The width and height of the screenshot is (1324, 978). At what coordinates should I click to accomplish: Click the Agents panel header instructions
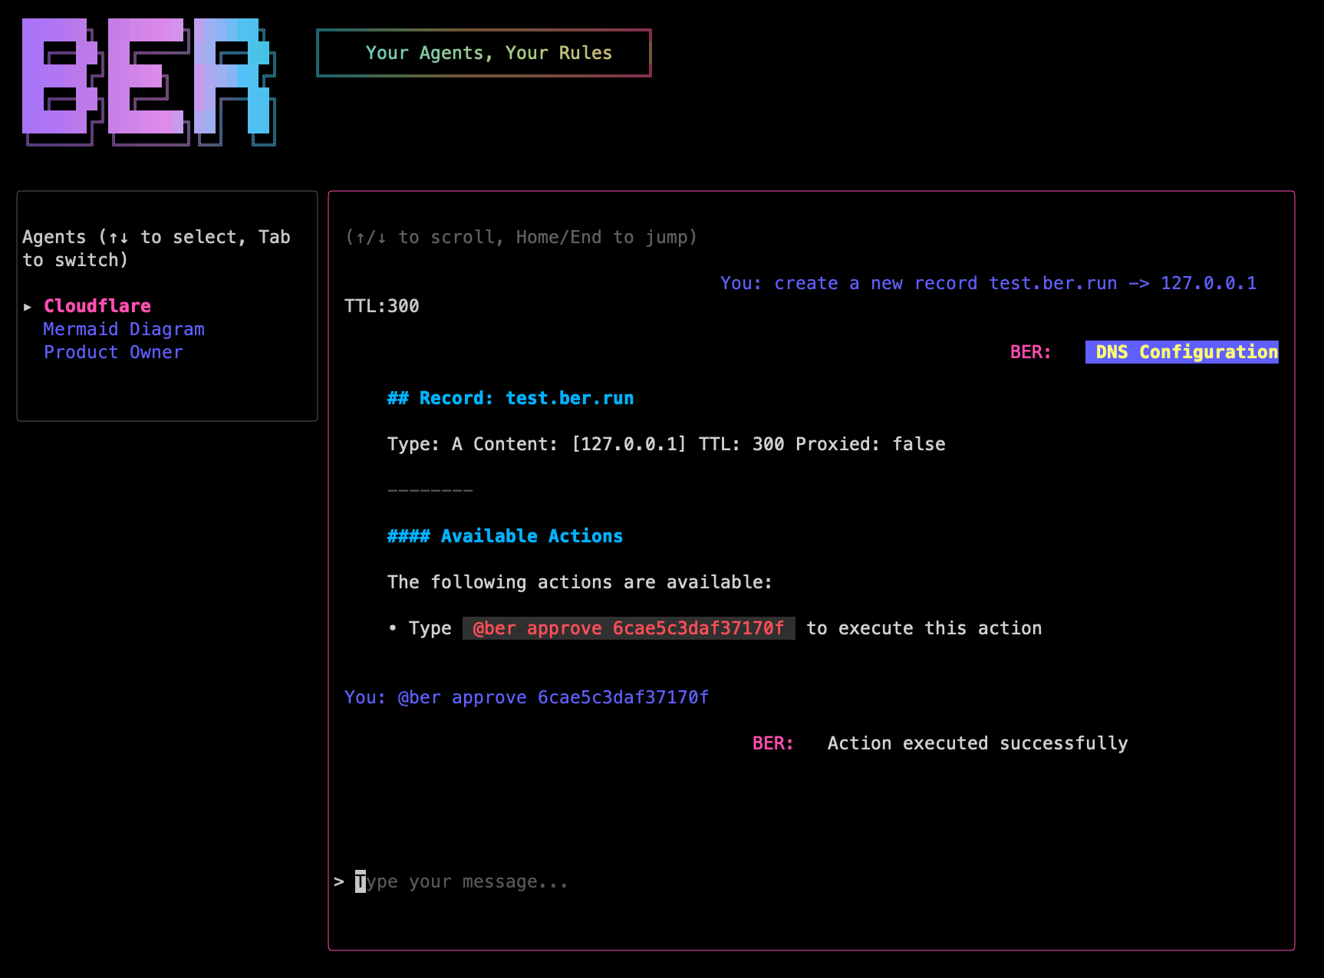coord(156,248)
